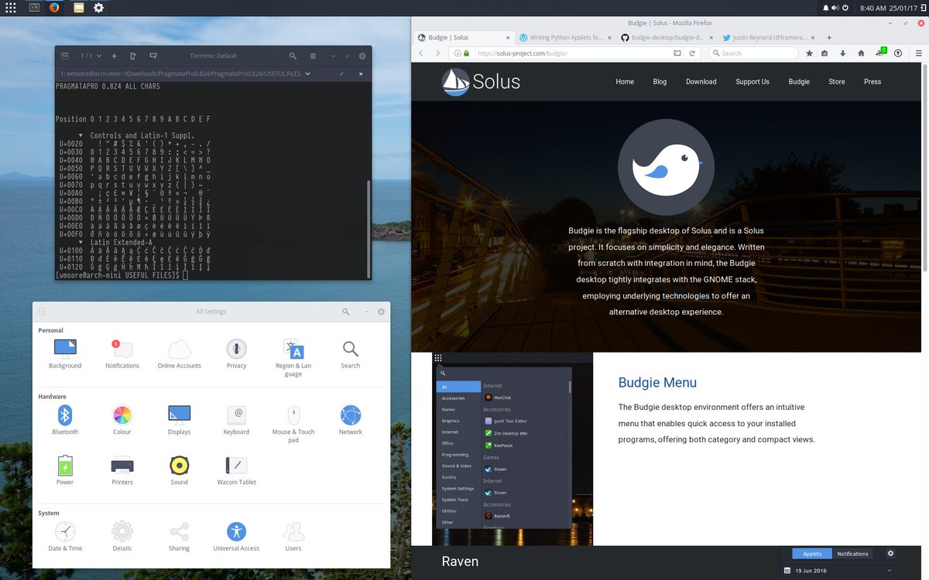The width and height of the screenshot is (929, 580).
Task: Open Sound settings
Action: [179, 470]
